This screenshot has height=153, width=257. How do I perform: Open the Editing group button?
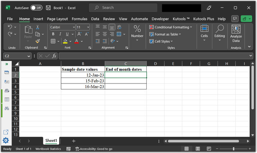(x=220, y=33)
